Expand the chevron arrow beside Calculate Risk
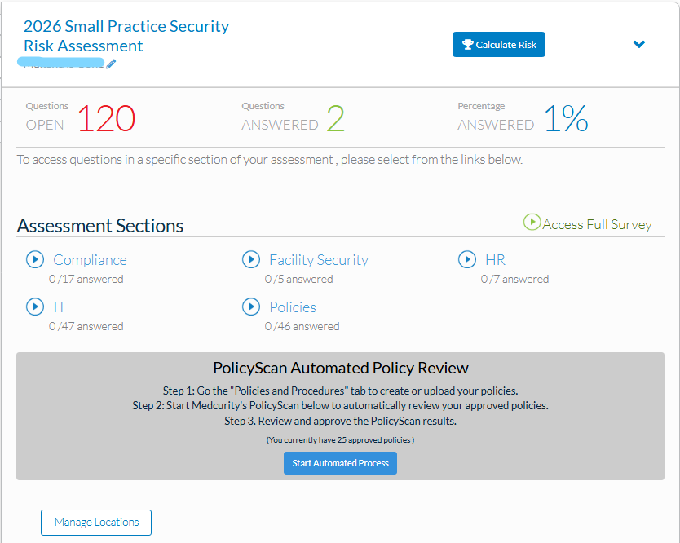Image resolution: width=680 pixels, height=543 pixels. [x=639, y=45]
